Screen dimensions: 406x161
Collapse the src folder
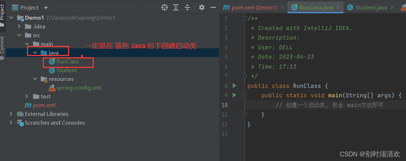click(19, 35)
